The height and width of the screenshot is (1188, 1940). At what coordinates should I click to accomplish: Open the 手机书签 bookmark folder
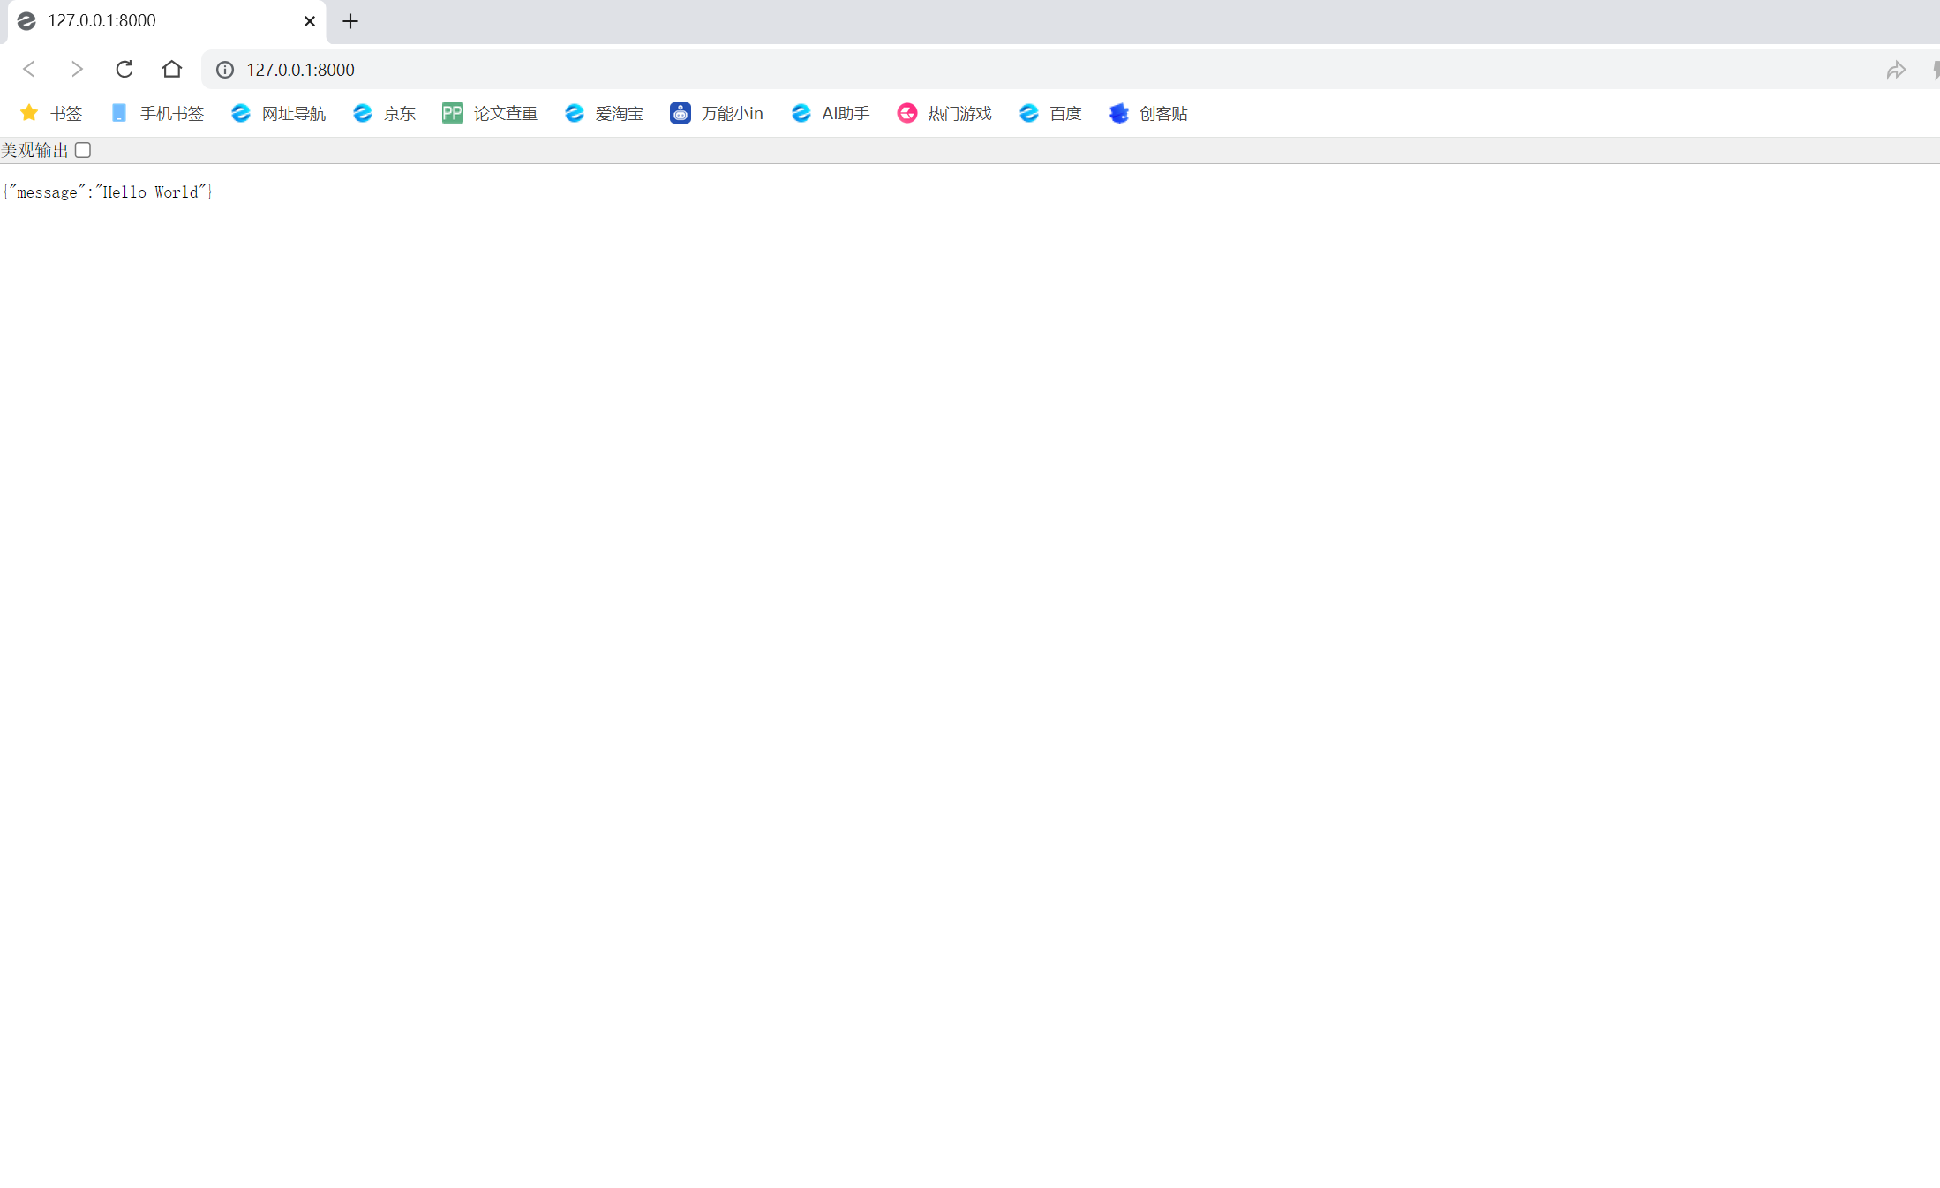(x=157, y=113)
